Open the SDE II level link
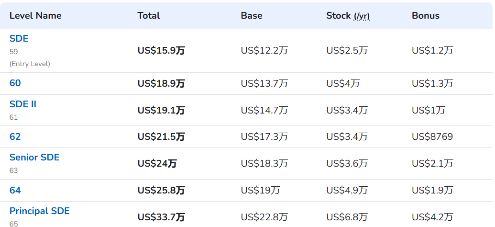 pos(23,104)
